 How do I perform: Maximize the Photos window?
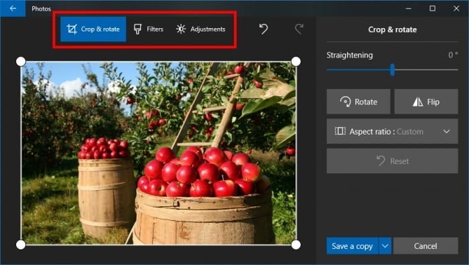(432, 9)
